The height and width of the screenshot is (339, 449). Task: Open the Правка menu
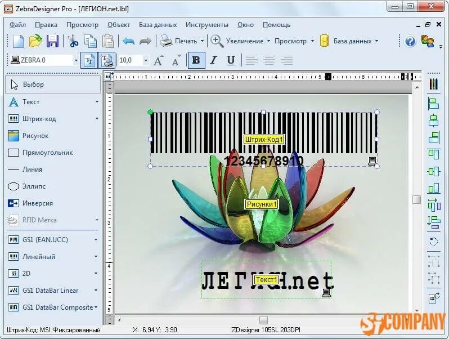click(x=46, y=25)
